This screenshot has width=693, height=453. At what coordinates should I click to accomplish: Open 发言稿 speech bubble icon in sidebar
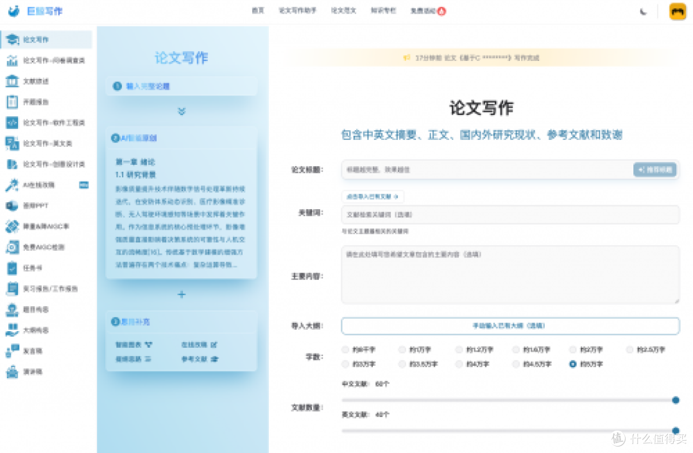coord(12,351)
